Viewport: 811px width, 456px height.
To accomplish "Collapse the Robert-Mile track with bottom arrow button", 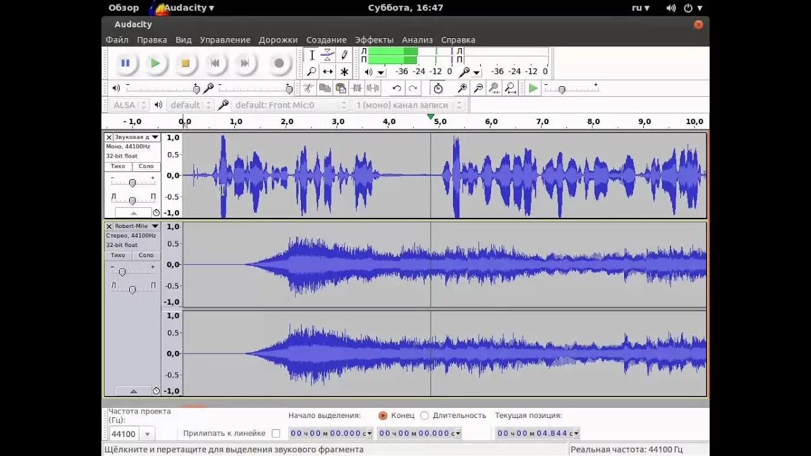I will point(133,391).
